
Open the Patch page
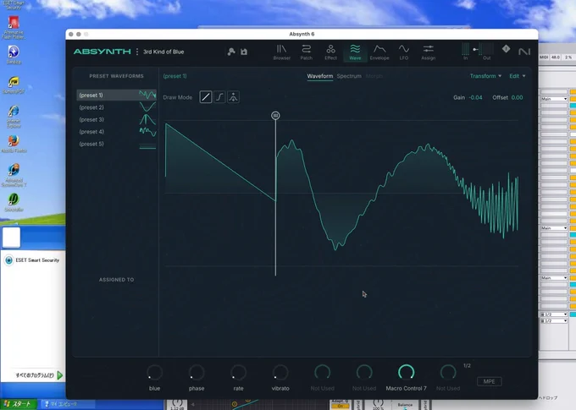point(306,52)
